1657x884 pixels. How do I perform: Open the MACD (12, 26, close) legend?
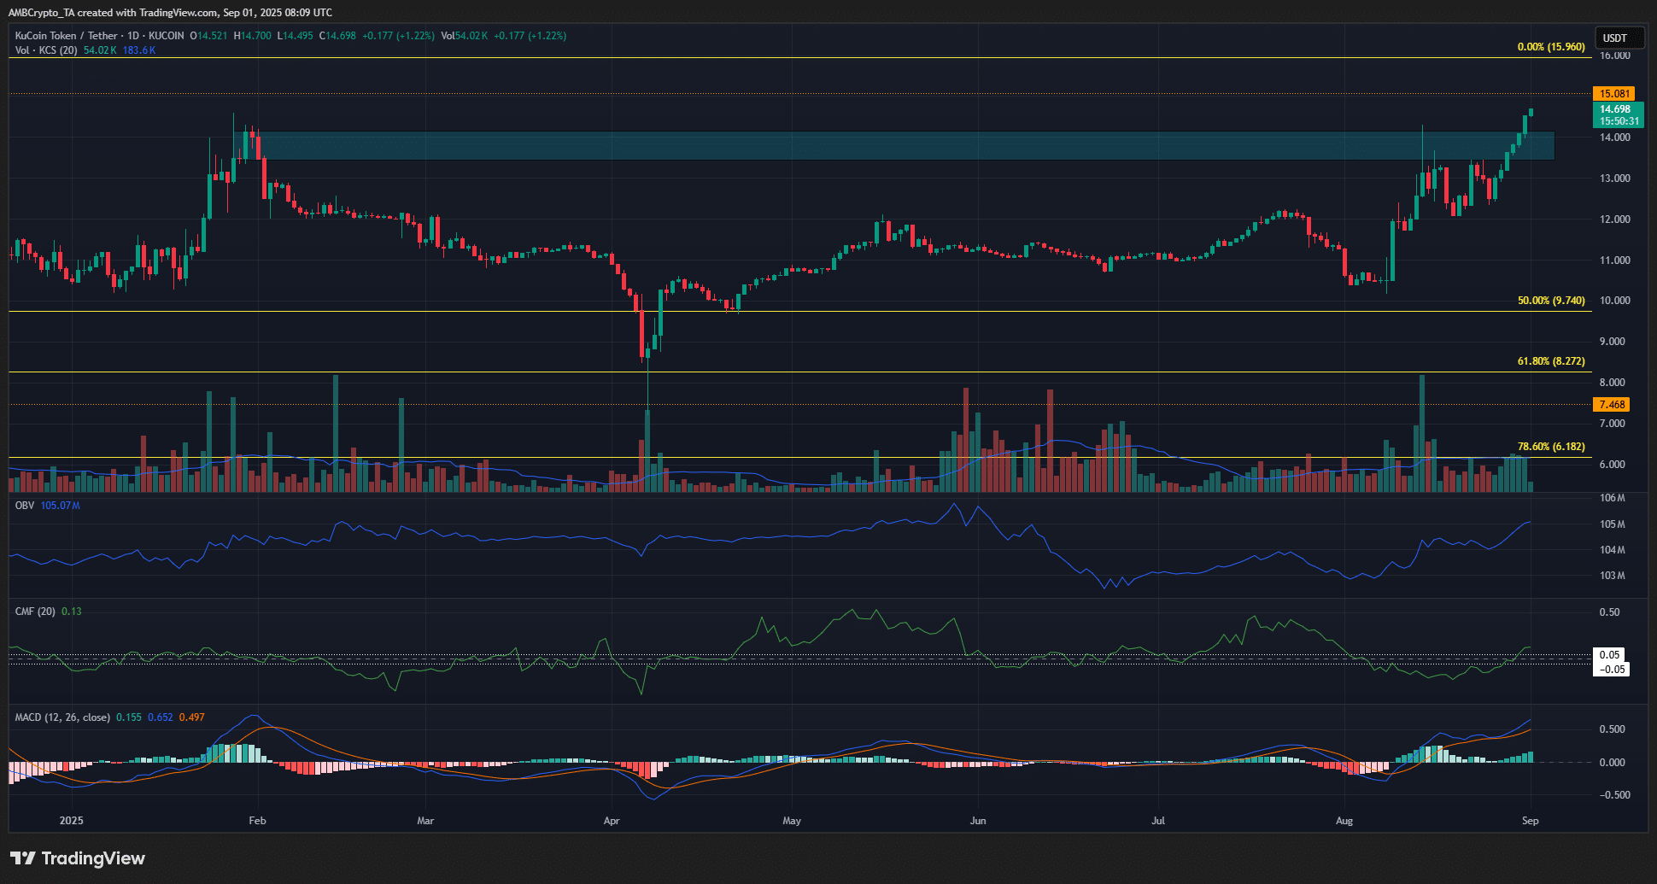point(62,717)
